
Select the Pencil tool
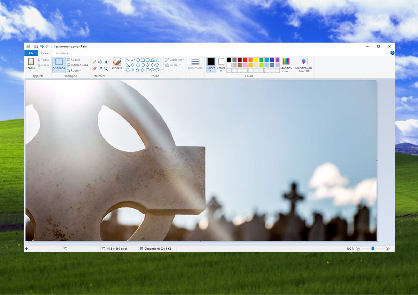coord(94,62)
